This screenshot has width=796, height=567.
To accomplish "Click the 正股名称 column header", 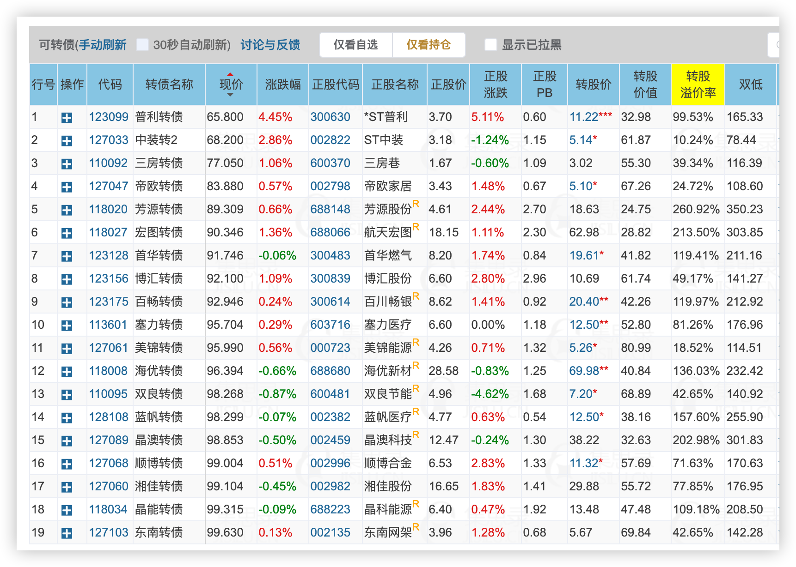I will click(395, 84).
